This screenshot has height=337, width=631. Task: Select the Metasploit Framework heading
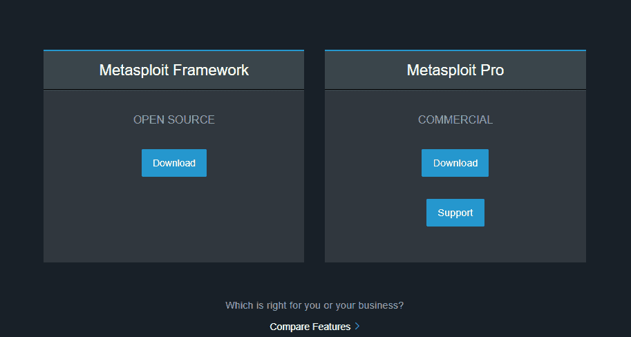[x=174, y=70]
